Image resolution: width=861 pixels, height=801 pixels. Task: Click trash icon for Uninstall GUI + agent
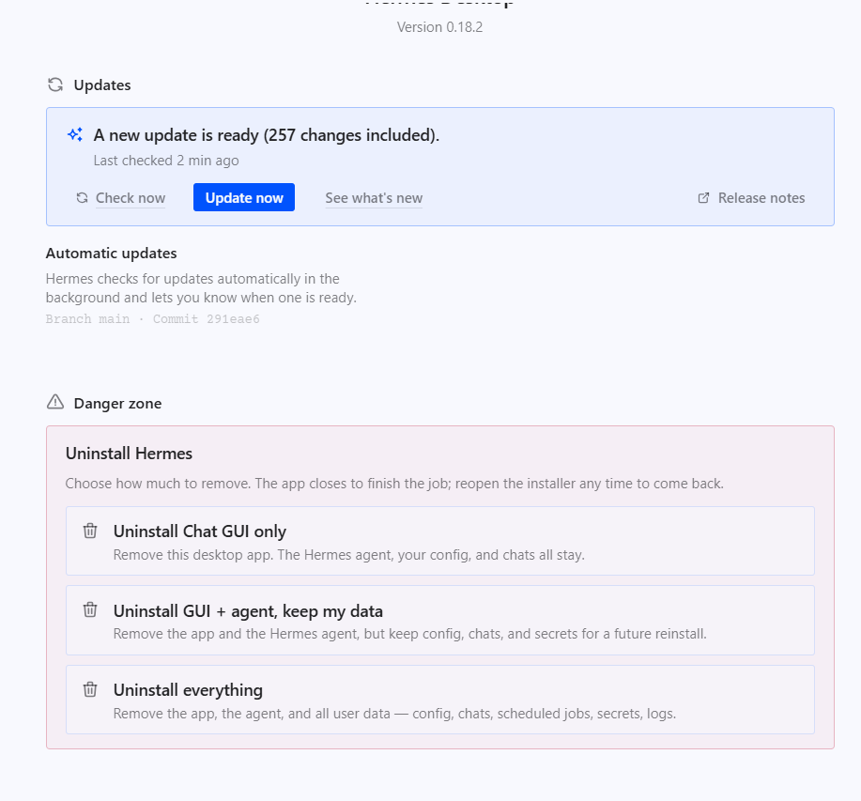pos(90,610)
